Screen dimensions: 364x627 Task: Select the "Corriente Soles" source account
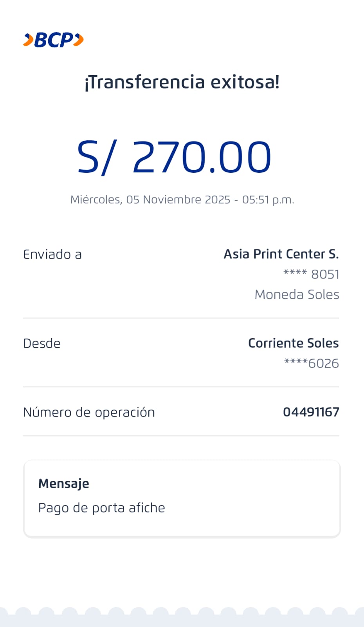click(293, 343)
